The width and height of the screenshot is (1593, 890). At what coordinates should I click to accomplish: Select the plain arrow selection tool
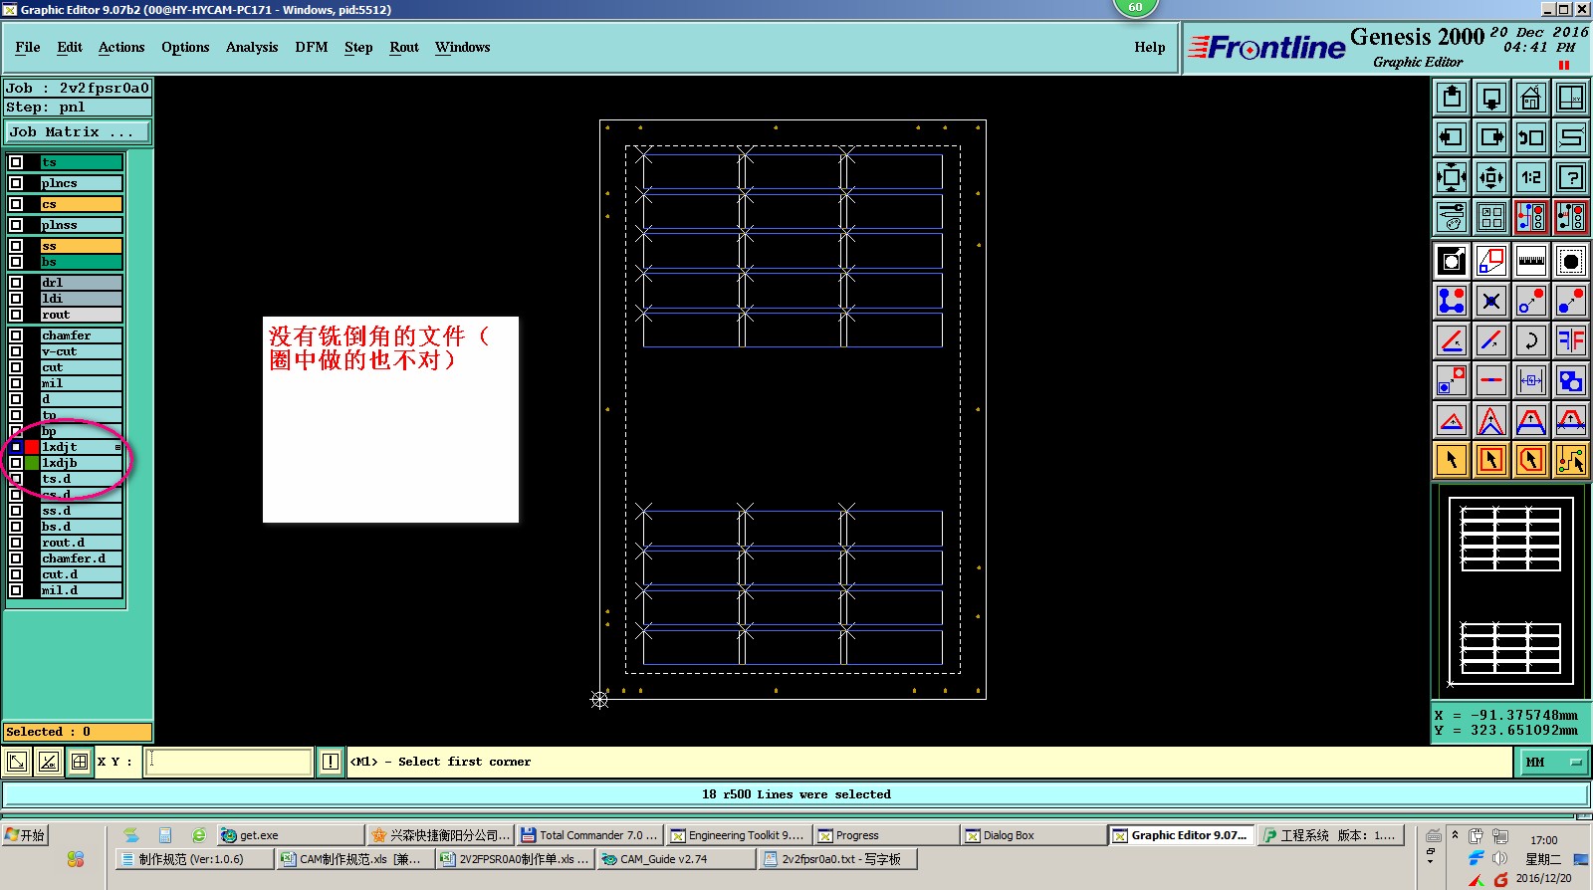[1452, 460]
